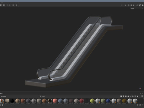Select the yellow-green material sphere
The height and width of the screenshot is (108, 144).
(x=92, y=101)
